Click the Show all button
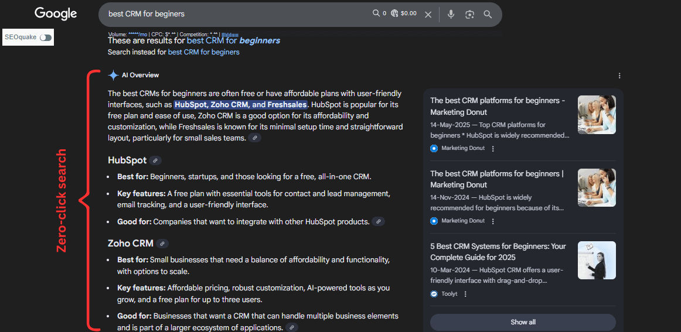 point(523,322)
